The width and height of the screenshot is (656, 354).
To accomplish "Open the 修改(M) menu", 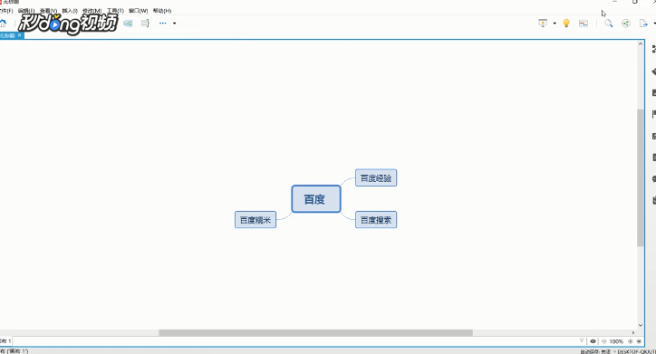I will 92,11.
